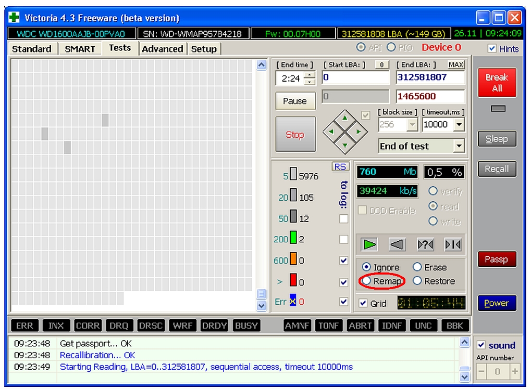Switch to the Standard tab
531x390 pixels.
[32, 49]
